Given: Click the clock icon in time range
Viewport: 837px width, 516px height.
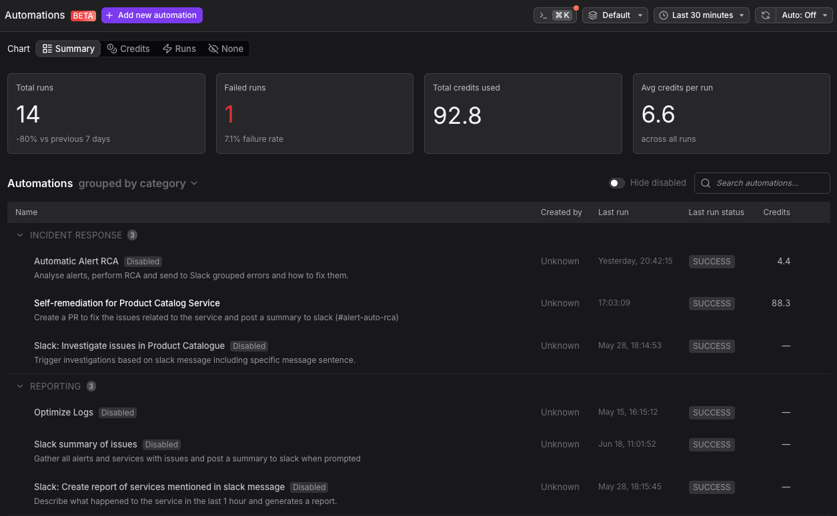Looking at the screenshot, I should (x=664, y=15).
